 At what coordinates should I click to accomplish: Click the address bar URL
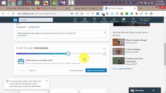[x=39, y=14]
